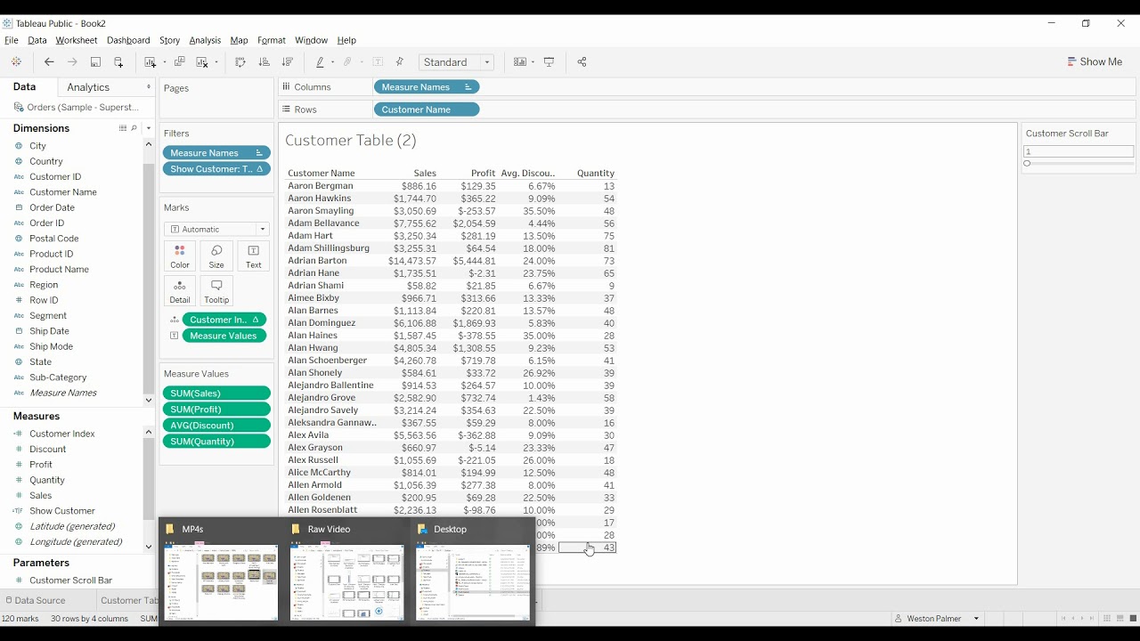Open the Worksheet menu
Screen dimensions: 1140x641
[x=77, y=40]
